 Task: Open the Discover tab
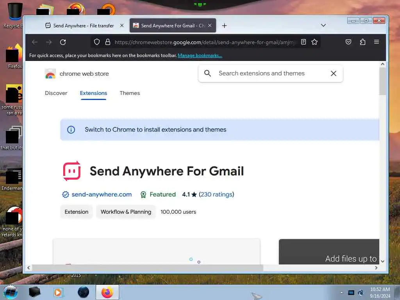(x=56, y=93)
